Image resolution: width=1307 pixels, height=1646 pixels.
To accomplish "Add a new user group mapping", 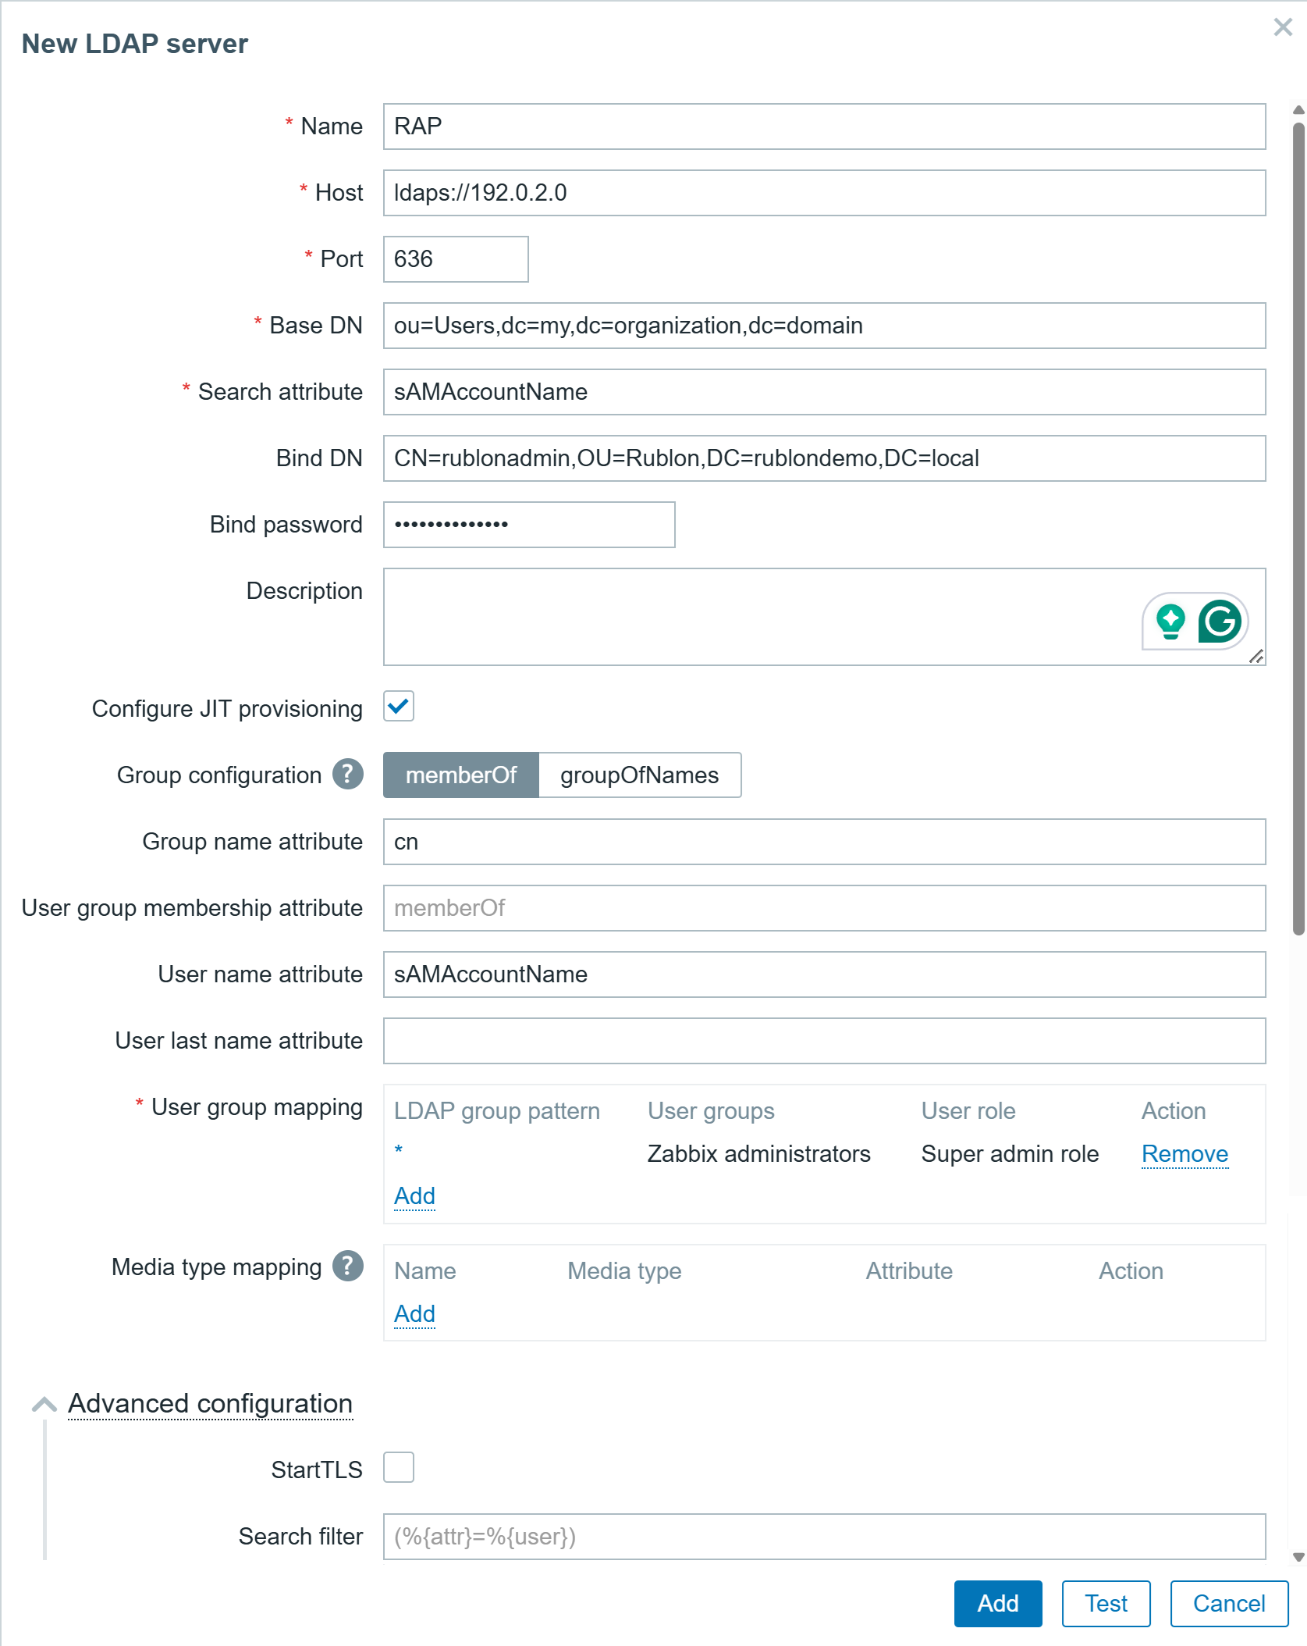I will coord(414,1195).
